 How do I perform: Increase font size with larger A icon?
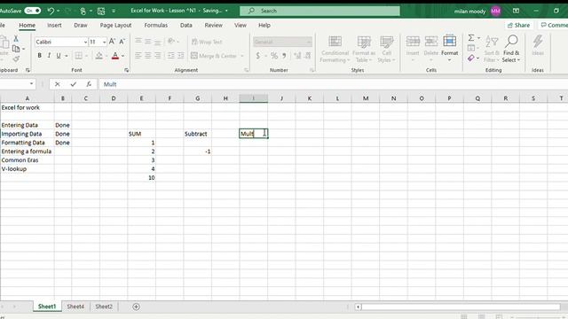112,42
